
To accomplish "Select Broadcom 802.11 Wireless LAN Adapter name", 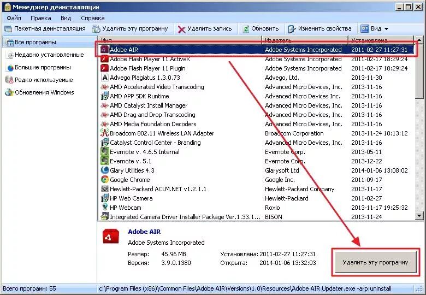I will (162, 133).
